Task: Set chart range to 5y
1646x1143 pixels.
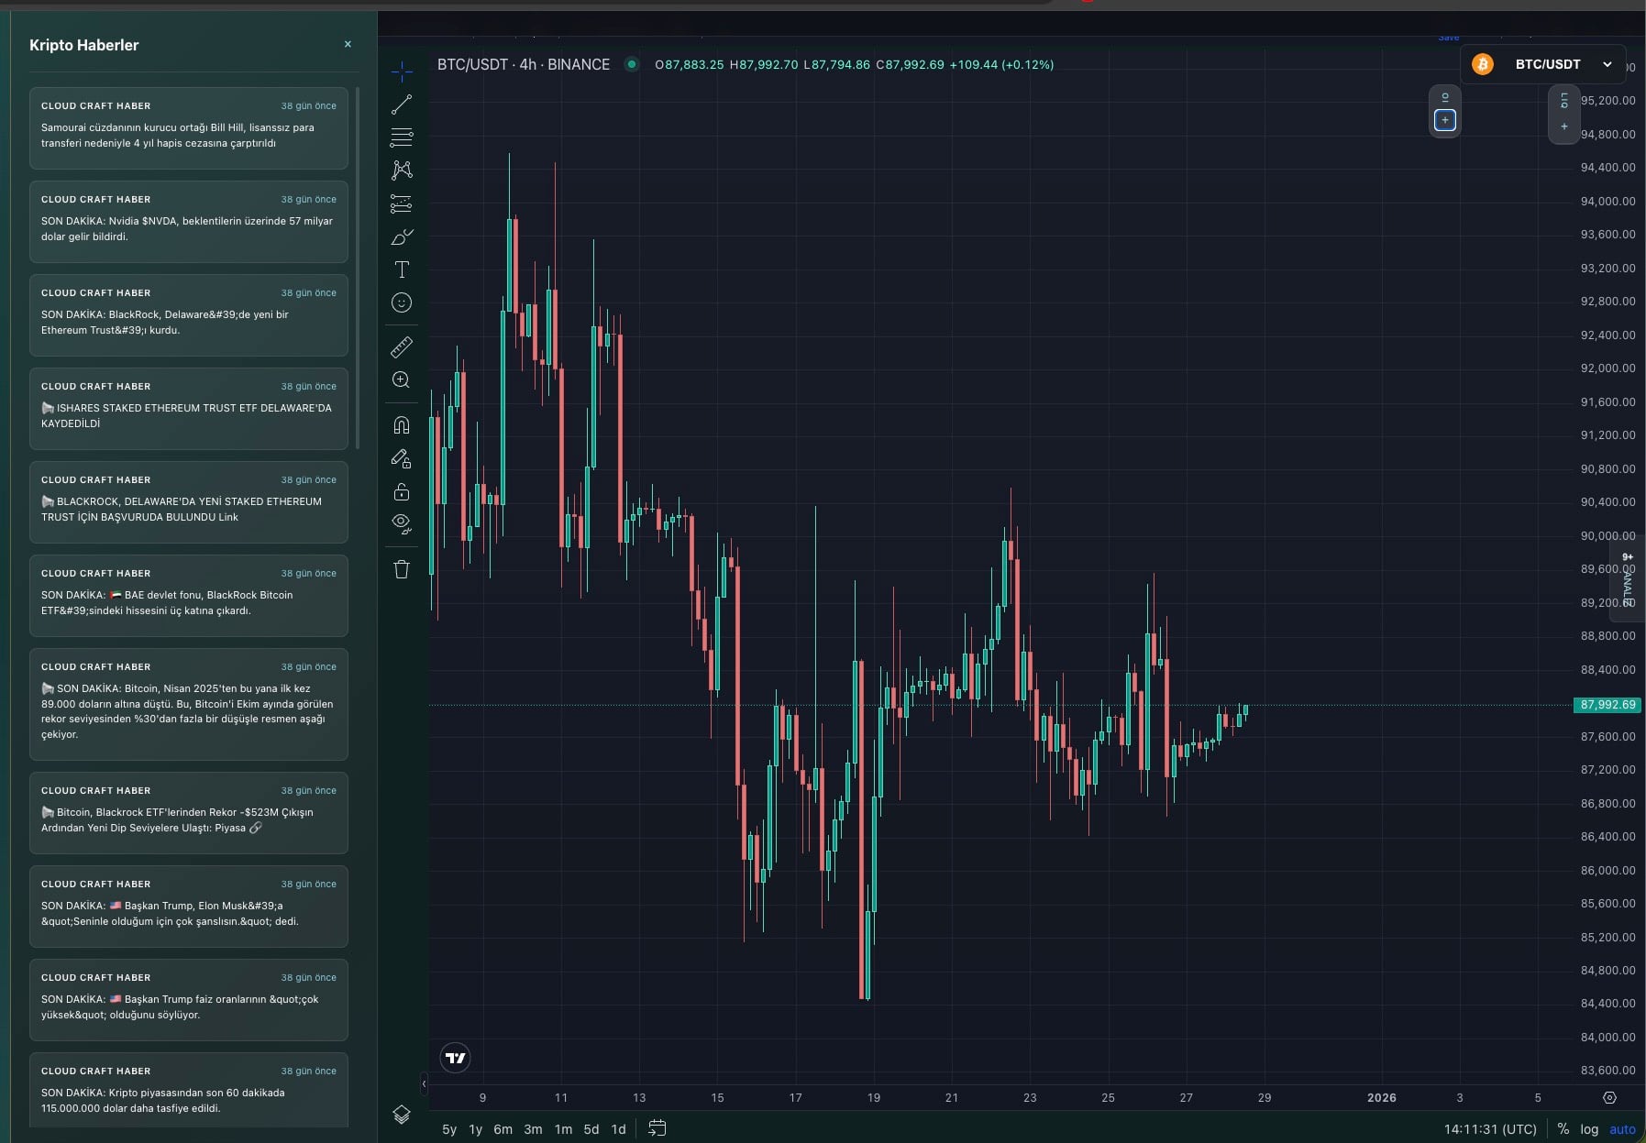Action: click(x=449, y=1128)
